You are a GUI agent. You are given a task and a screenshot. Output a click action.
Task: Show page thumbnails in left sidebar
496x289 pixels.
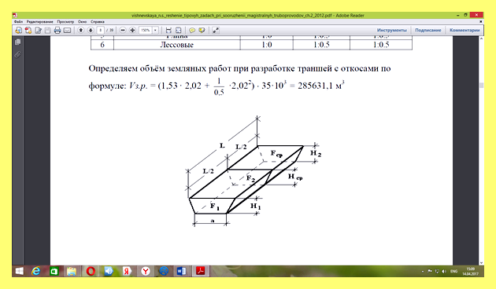tap(18, 42)
